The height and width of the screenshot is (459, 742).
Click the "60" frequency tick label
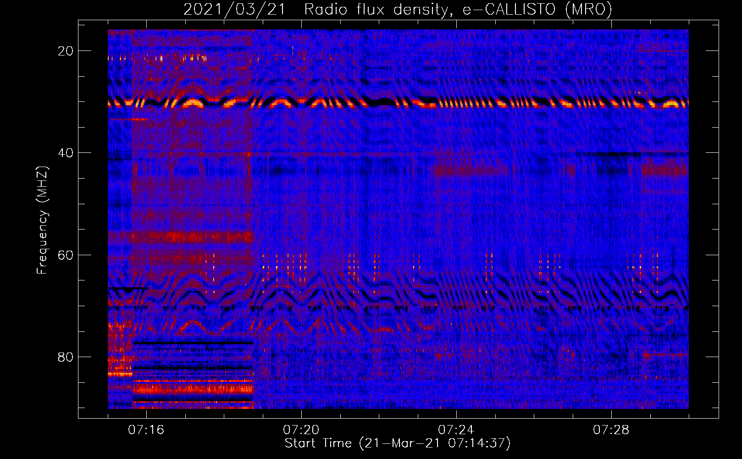pos(66,255)
